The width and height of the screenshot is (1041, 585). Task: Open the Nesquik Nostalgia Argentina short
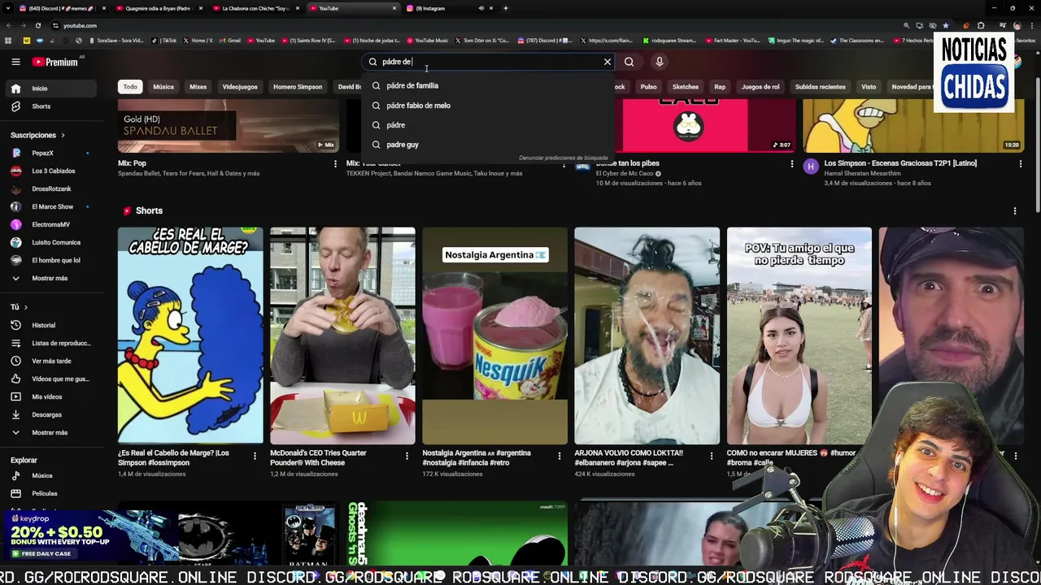[x=494, y=336]
